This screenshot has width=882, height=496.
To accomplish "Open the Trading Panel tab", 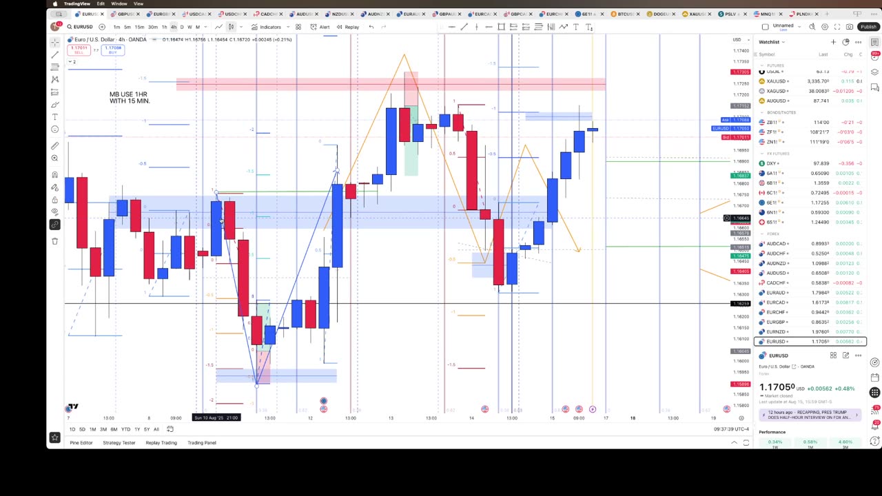I will point(202,443).
